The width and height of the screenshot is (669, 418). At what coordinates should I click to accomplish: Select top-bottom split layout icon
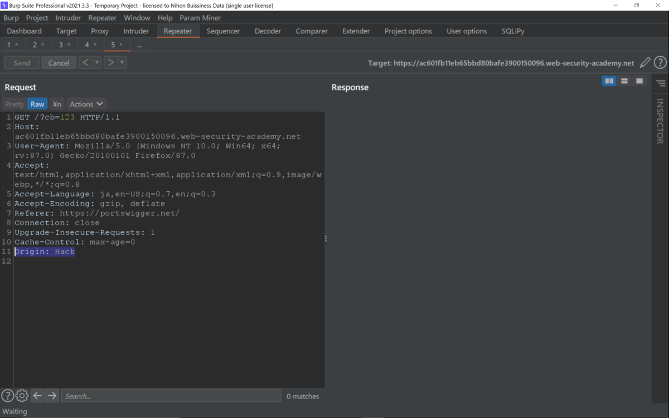tap(624, 81)
